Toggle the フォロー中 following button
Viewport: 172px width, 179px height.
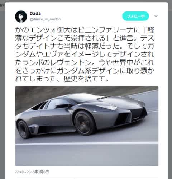coord(135,16)
